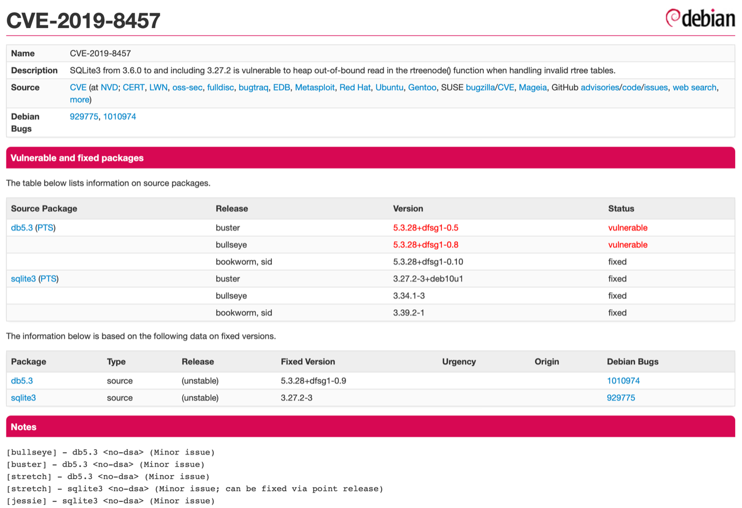Open db5.3 source package link
The image size is (742, 508).
click(22, 228)
